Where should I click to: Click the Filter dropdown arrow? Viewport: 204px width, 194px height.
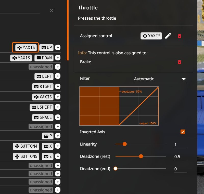pos(183,79)
